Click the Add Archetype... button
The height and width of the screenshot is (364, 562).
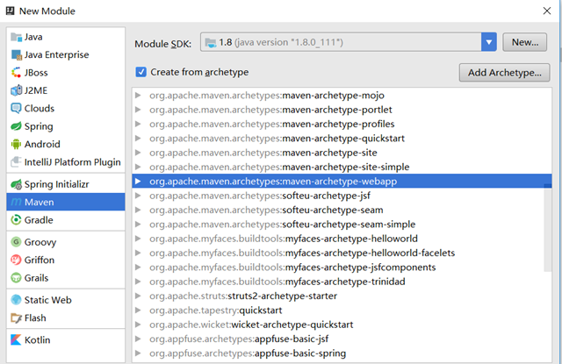coord(504,73)
